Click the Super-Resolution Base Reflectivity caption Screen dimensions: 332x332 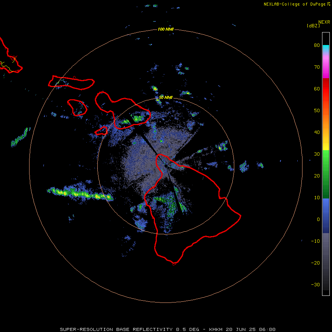[167, 329]
